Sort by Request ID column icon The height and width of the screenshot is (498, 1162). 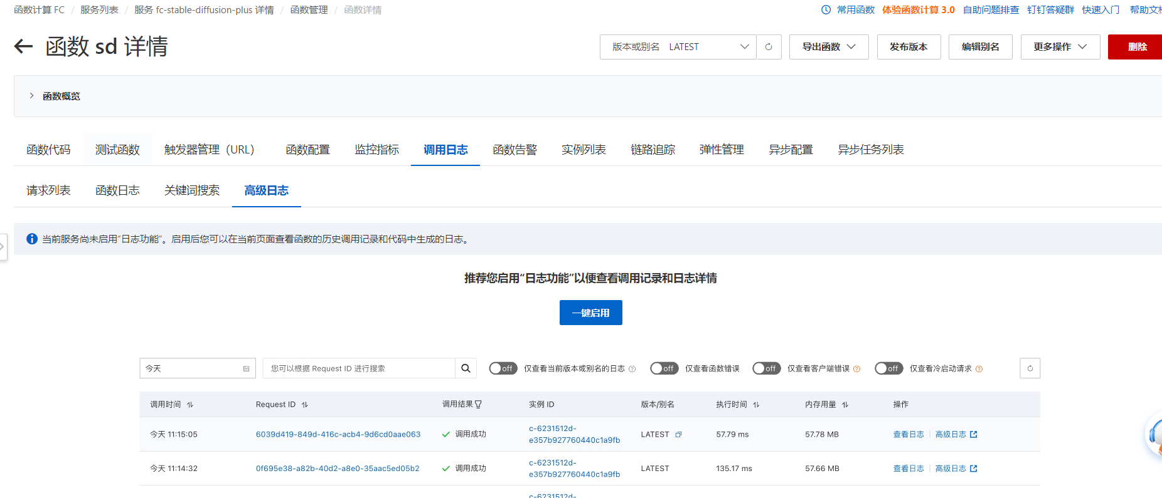click(x=305, y=405)
